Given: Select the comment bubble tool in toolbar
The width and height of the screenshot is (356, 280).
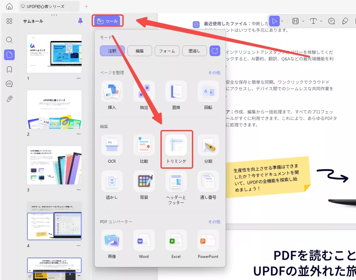Looking at the screenshot, I should point(332,21).
